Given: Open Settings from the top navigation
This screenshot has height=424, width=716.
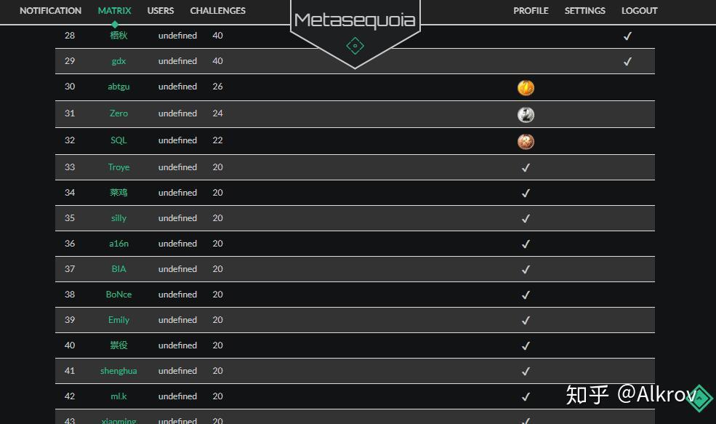Looking at the screenshot, I should [585, 11].
